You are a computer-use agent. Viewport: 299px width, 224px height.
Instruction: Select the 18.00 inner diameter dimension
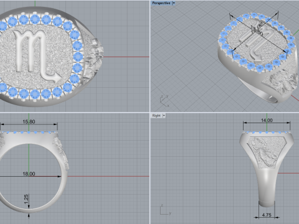29,174
